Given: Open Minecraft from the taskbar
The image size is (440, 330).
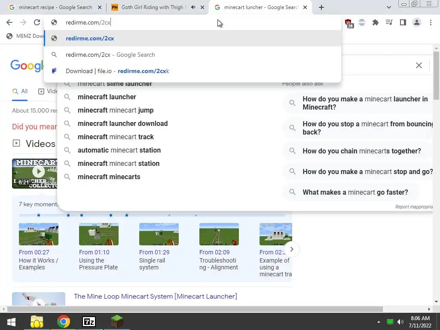Looking at the screenshot, I should [116, 321].
